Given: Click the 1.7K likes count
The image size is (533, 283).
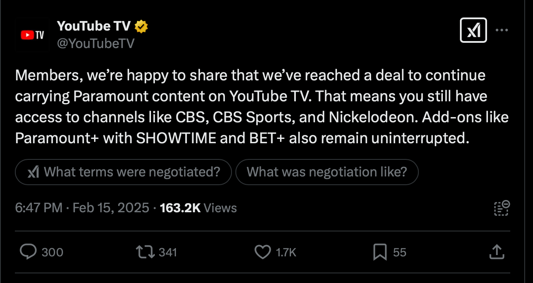Looking at the screenshot, I should pyautogui.click(x=287, y=252).
